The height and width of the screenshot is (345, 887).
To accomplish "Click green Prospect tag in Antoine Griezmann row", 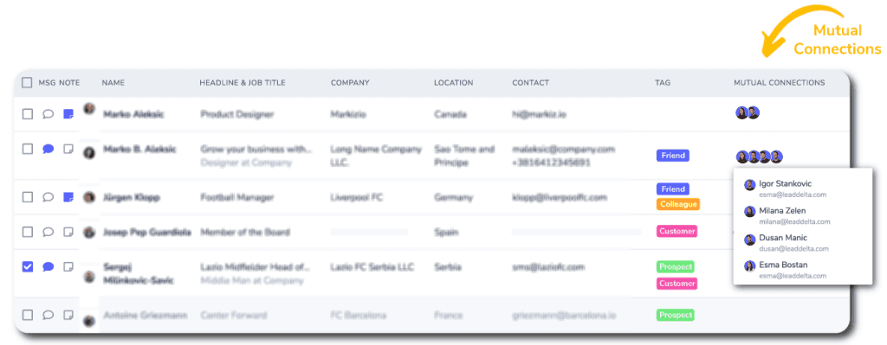I will 675,315.
